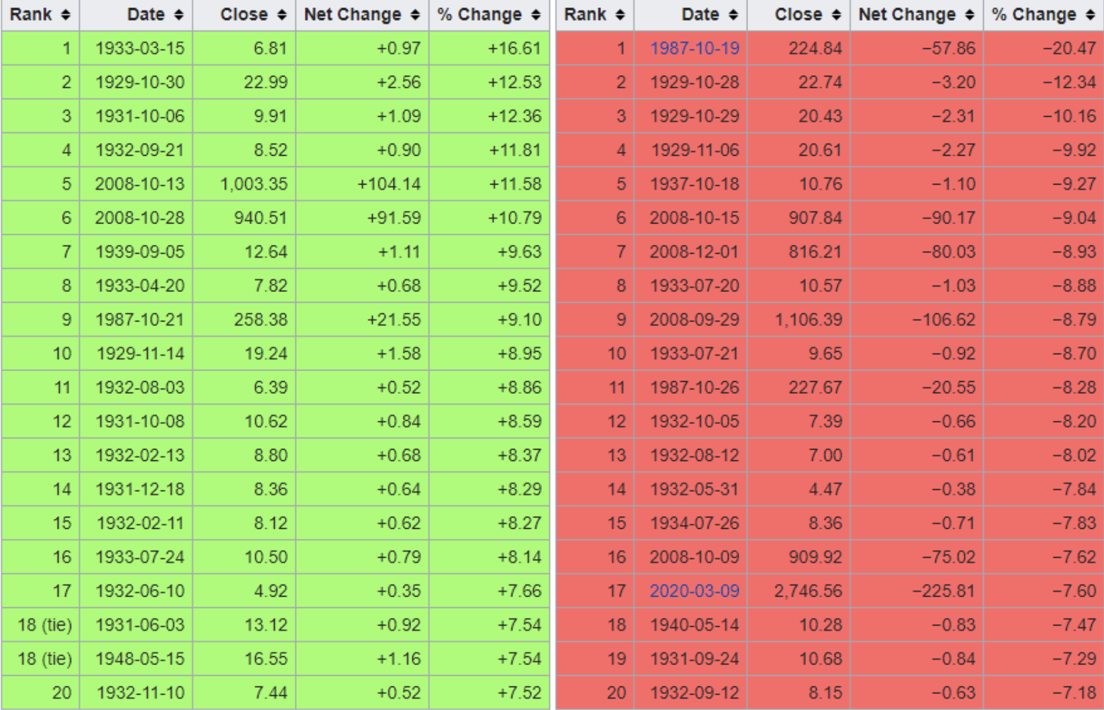Select date cell 1937-10-18
This screenshot has width=1104, height=710.
pyautogui.click(x=691, y=184)
